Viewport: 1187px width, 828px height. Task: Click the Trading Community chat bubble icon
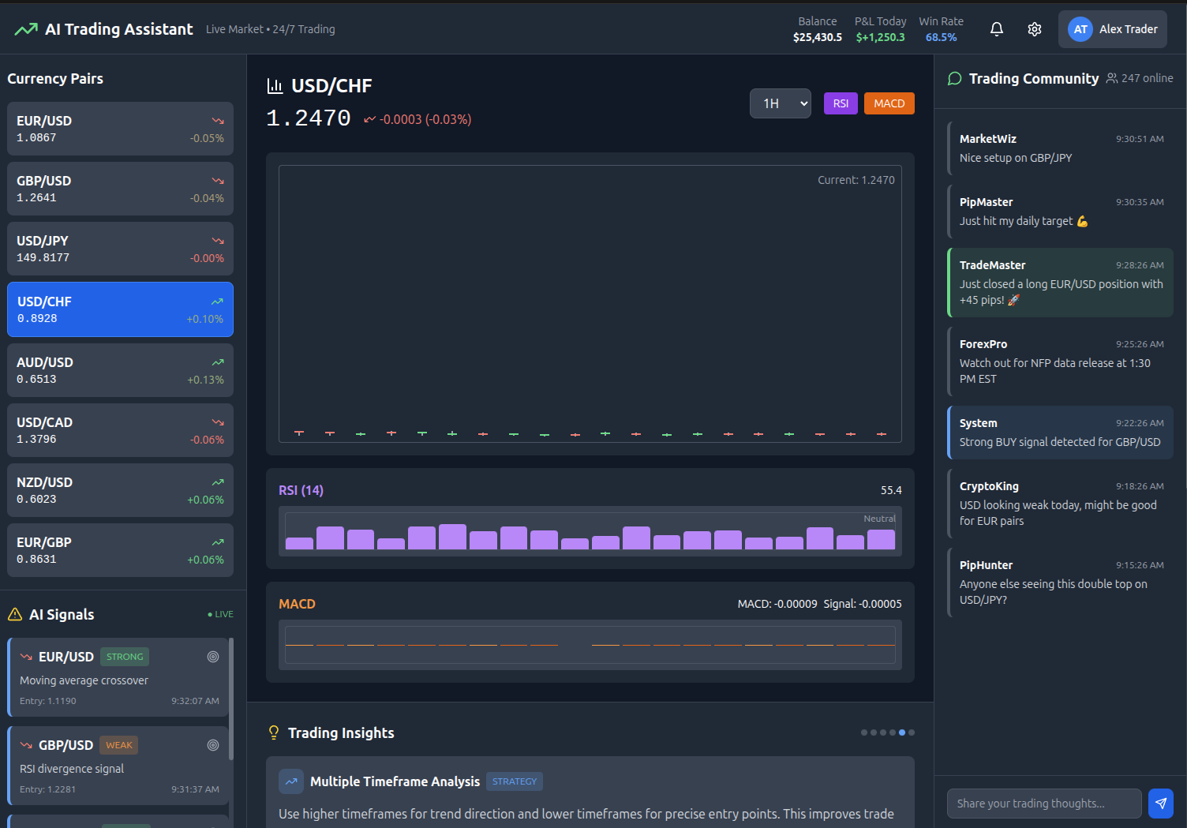tap(955, 78)
